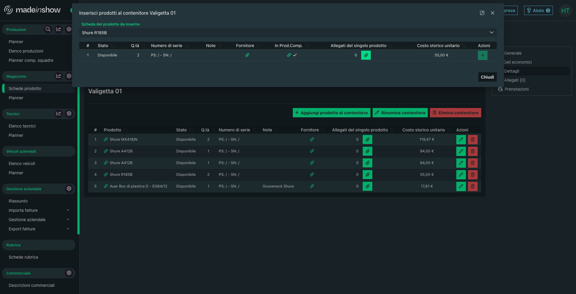Open attachments paperclip in the dialog's Disponibile row
Viewport: 576px width, 294px height.
point(366,55)
